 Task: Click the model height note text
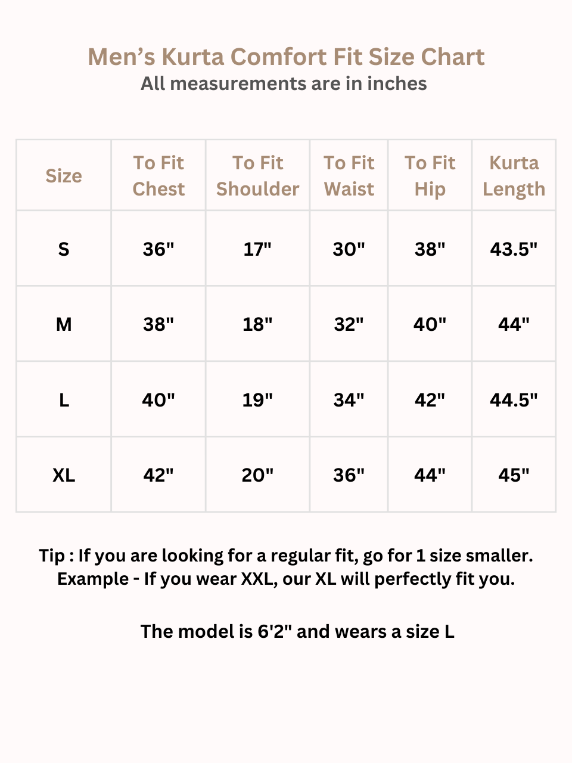pyautogui.click(x=297, y=631)
